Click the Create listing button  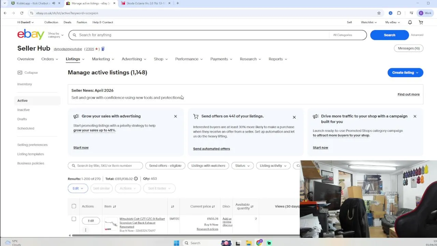pyautogui.click(x=405, y=72)
